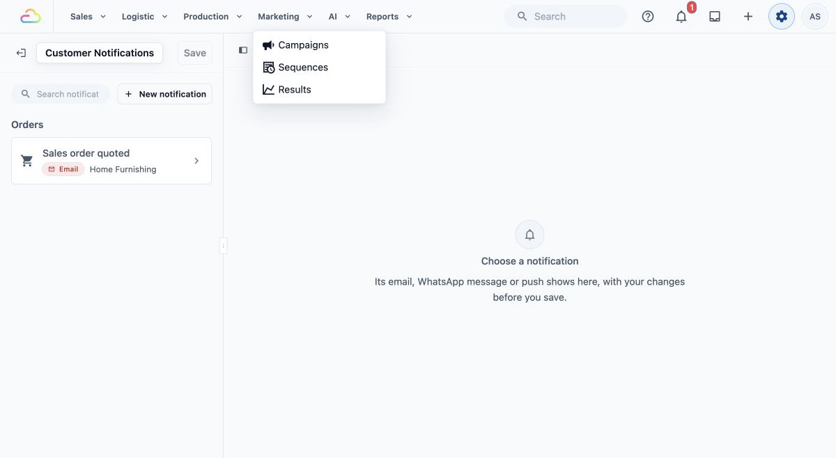Click the exit arrow beside Customer Notifications

pos(21,53)
